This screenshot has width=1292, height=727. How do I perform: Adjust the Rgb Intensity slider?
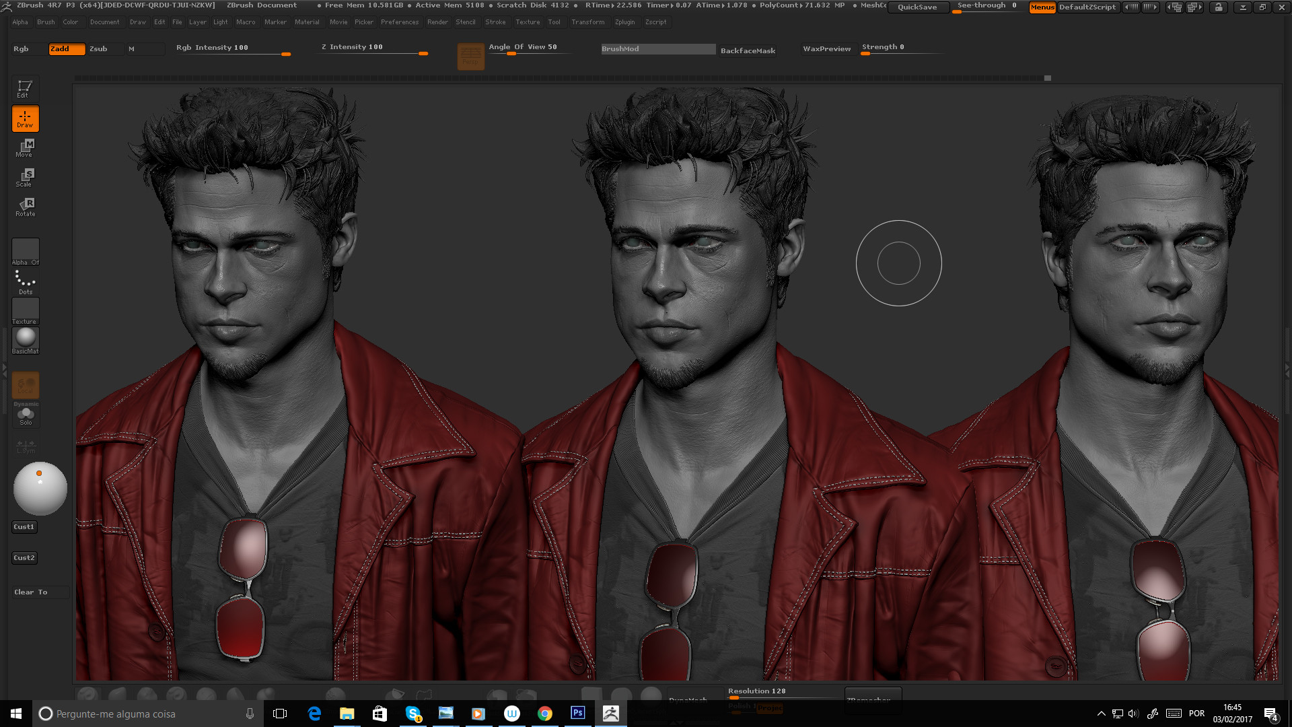[234, 49]
